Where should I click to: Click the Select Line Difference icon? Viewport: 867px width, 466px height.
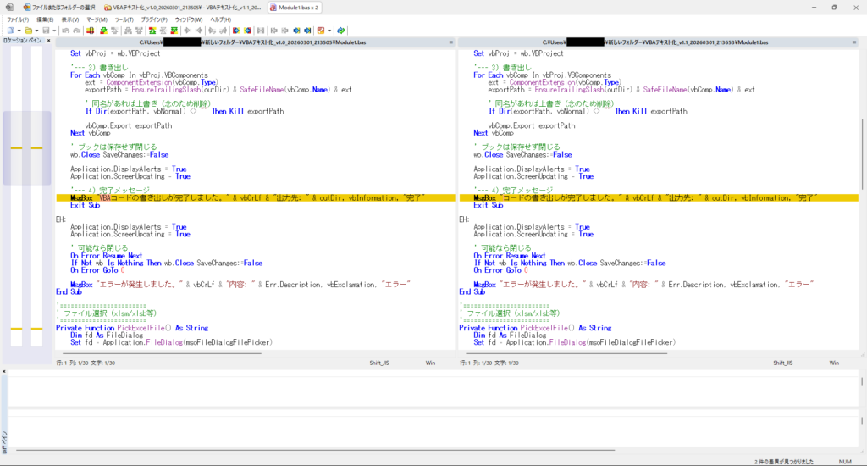tap(91, 31)
